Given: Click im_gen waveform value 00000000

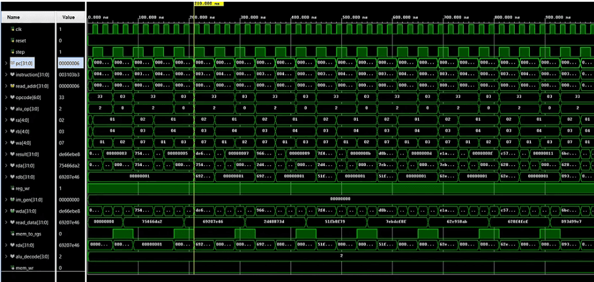Looking at the screenshot, I should pyautogui.click(x=340, y=199).
